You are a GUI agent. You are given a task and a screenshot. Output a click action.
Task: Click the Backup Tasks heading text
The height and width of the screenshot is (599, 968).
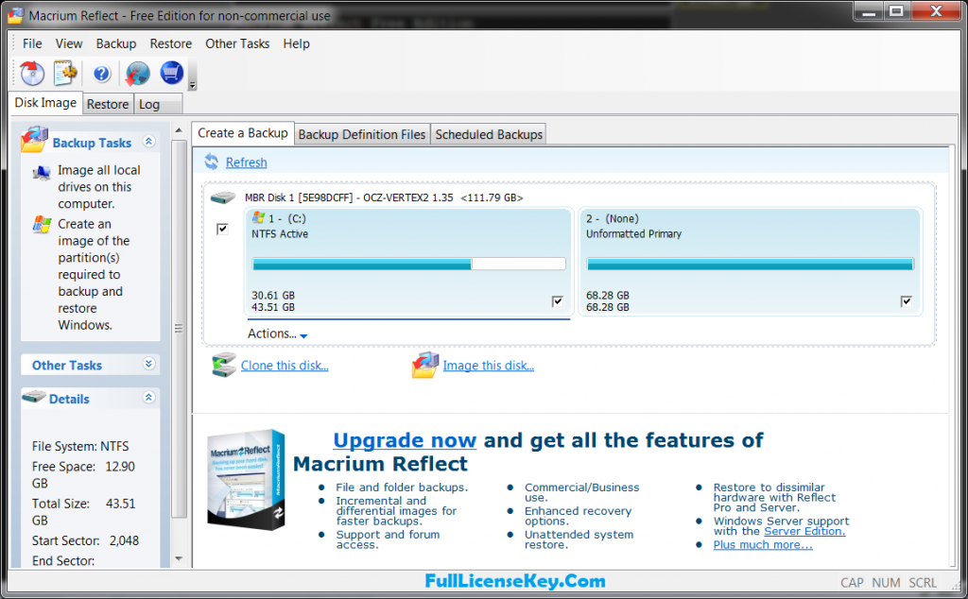(x=92, y=143)
